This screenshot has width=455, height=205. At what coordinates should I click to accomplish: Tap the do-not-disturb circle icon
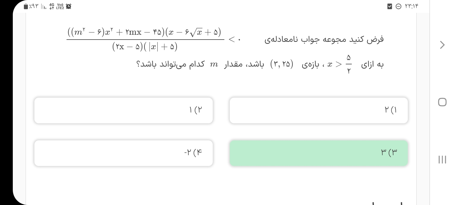(x=398, y=6)
